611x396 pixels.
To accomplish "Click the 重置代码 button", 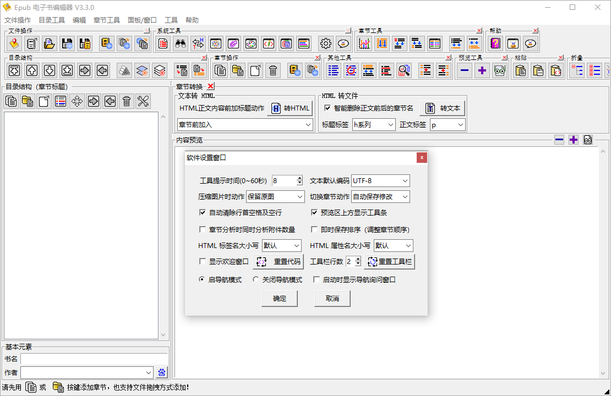I will pos(278,262).
